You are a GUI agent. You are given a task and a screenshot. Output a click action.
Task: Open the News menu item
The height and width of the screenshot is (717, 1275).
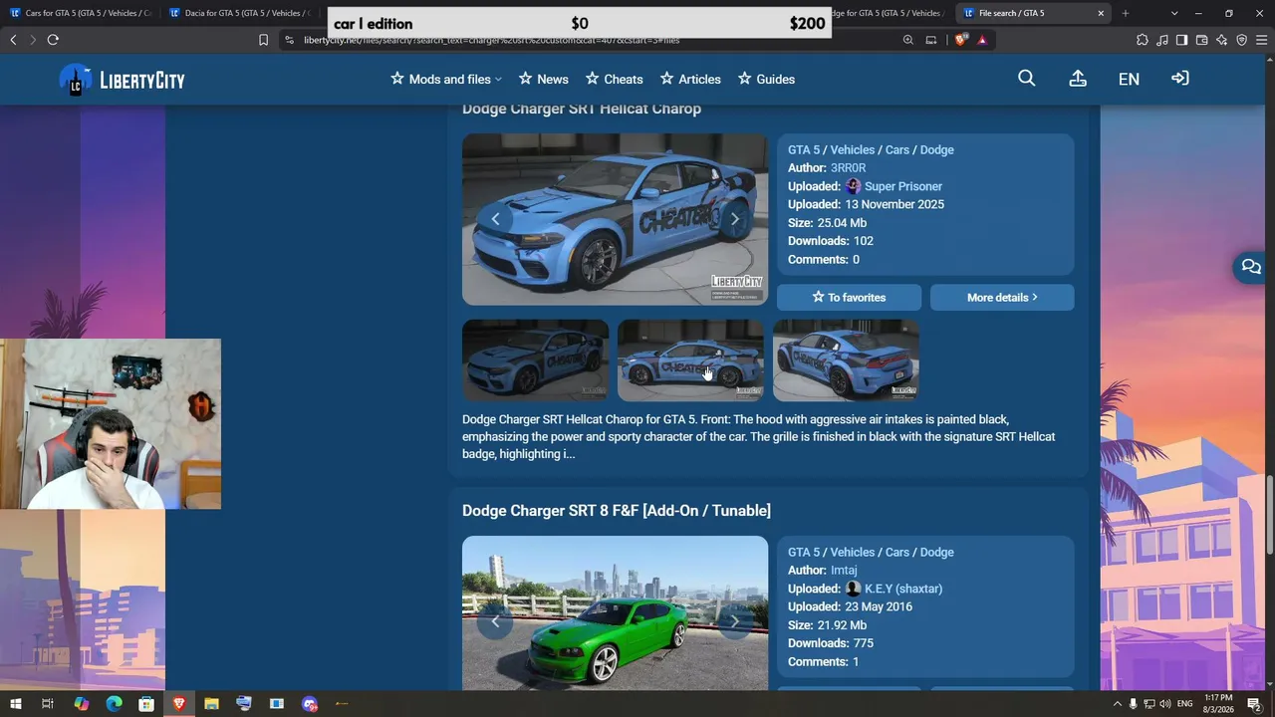point(543,80)
